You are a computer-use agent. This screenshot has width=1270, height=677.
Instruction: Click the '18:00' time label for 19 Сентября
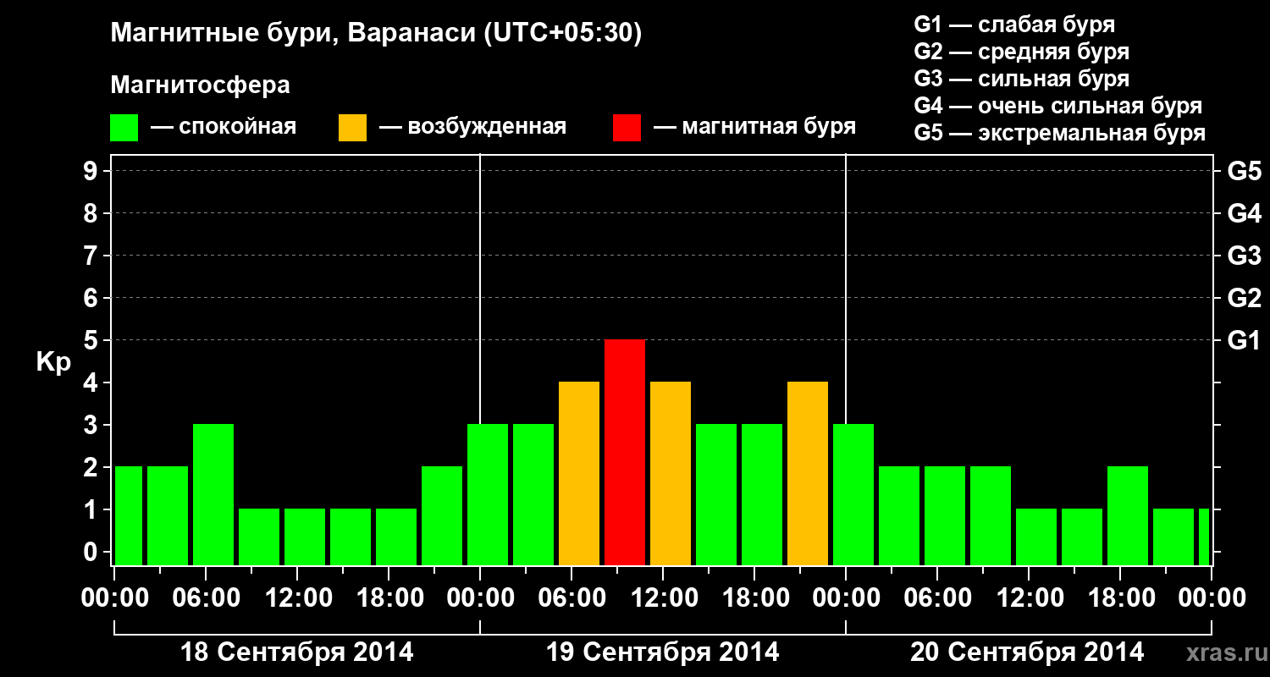pyautogui.click(x=754, y=598)
